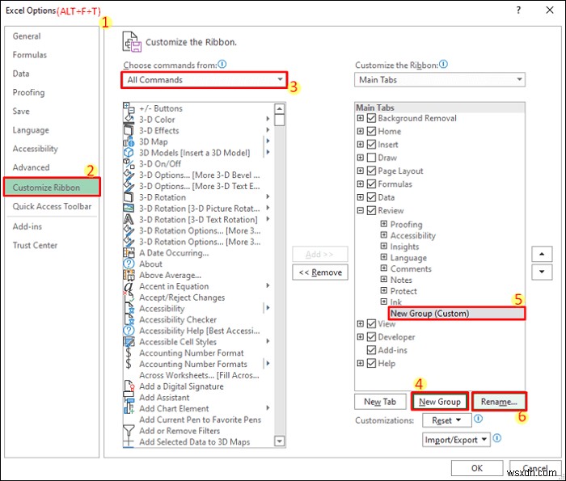The width and height of the screenshot is (566, 481).
Task: Click the 3-D Text Rotation letter A icon
Action: pos(129,219)
